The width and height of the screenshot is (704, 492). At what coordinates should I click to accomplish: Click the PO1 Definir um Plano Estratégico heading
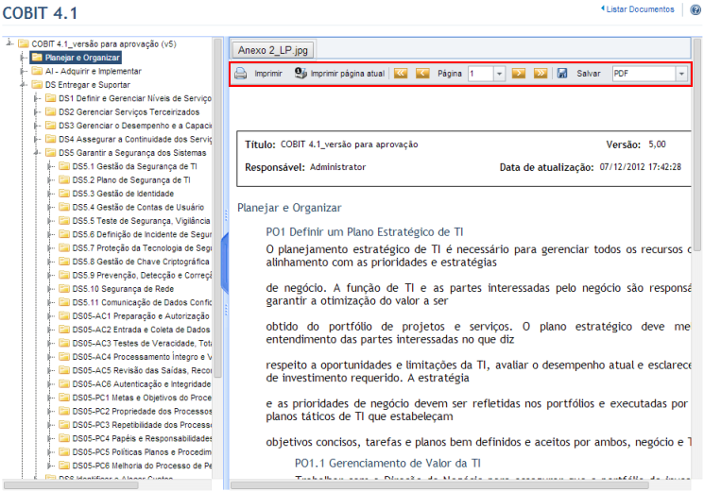coord(364,232)
